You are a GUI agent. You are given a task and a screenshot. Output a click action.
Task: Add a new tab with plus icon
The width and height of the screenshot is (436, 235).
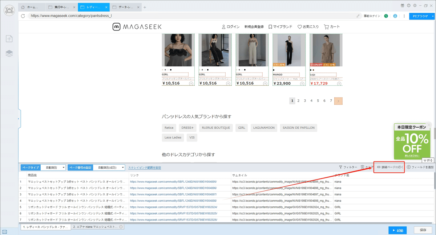click(x=145, y=7)
